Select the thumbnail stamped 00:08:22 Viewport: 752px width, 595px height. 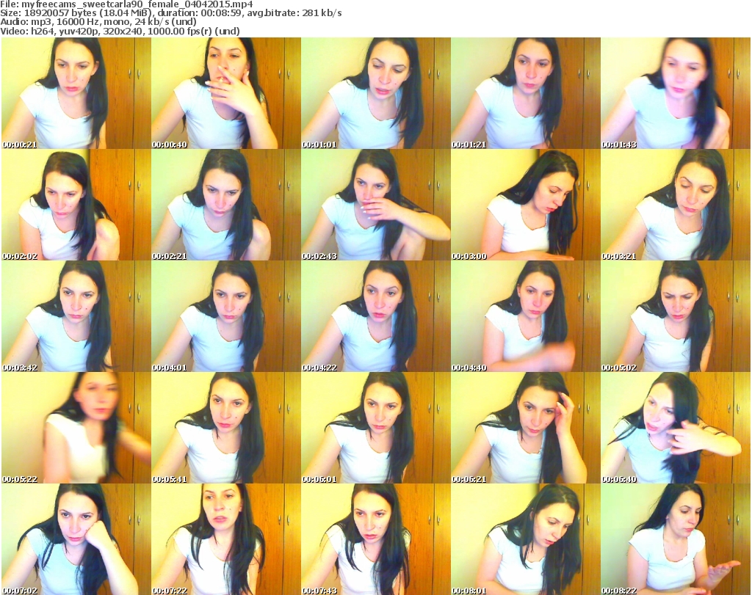pyautogui.click(x=676, y=539)
